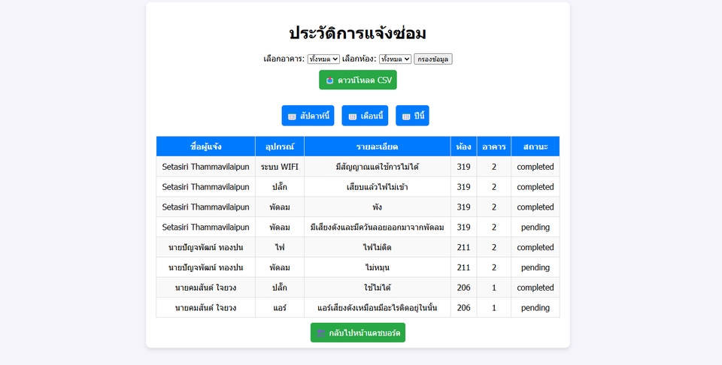Click the ห้อง column header
Image resolution: width=722 pixels, height=365 pixels.
[x=464, y=146]
